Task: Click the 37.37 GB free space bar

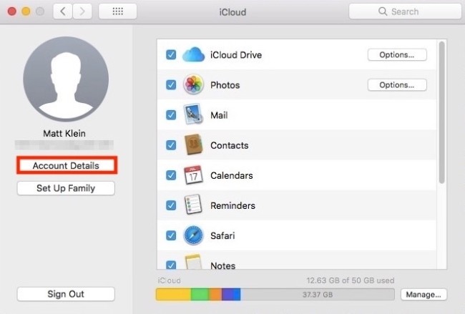Action: coord(318,295)
